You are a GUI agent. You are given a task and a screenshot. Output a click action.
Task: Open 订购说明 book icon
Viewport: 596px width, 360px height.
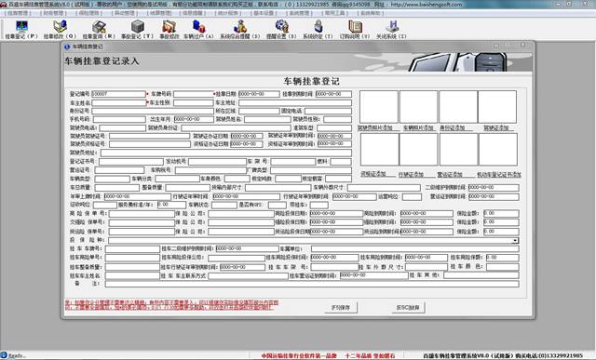click(355, 29)
